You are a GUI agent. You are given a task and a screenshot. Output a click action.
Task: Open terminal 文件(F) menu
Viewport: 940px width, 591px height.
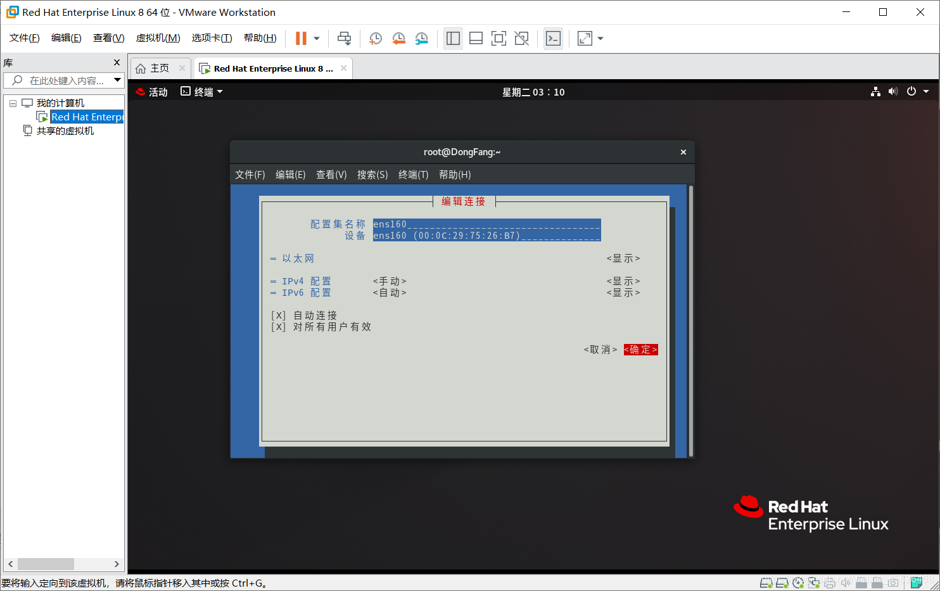pyautogui.click(x=250, y=175)
